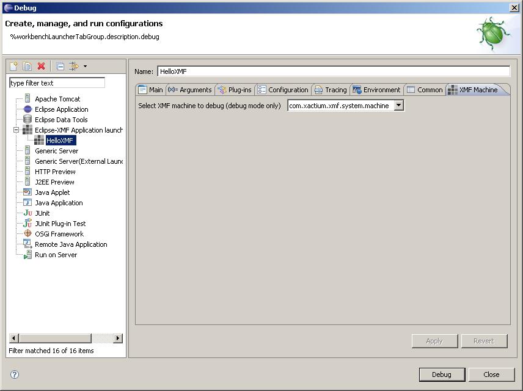Click the Generic Server icon
Screen dimensions: 523x391
[27, 151]
